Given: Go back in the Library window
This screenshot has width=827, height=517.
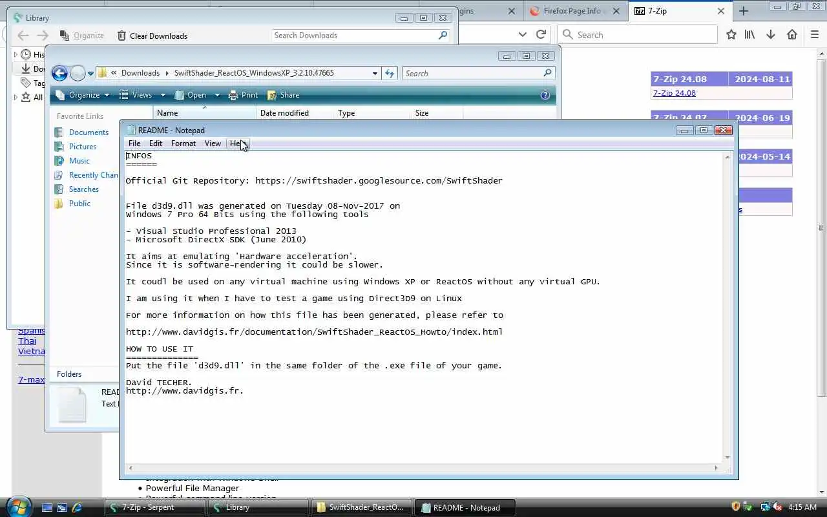Looking at the screenshot, I should [x=23, y=36].
